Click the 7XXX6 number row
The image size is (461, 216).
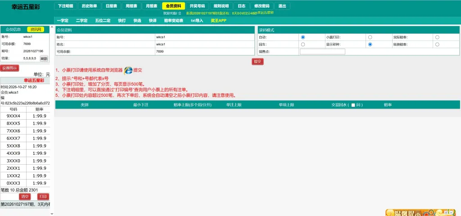click(x=25, y=131)
